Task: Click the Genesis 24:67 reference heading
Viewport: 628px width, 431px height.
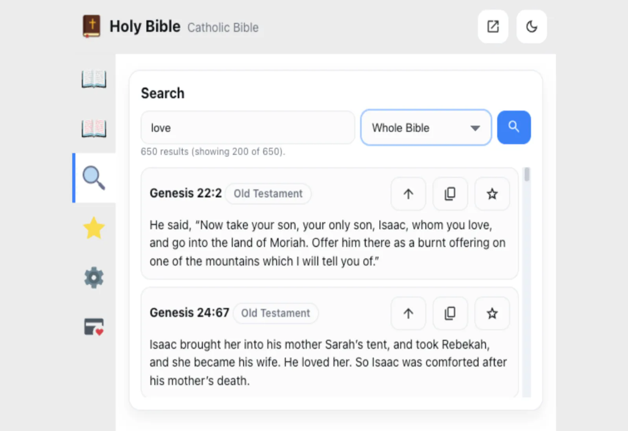Action: 189,313
